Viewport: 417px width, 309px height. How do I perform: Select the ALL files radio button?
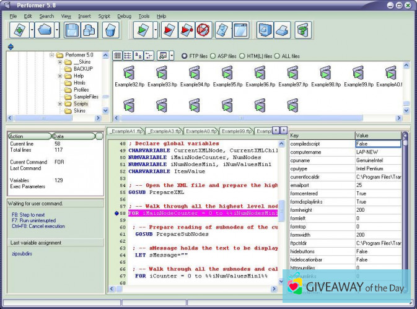pyautogui.click(x=277, y=56)
